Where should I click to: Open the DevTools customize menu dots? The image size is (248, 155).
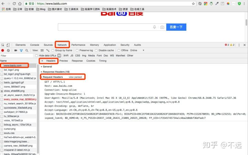click(x=239, y=45)
